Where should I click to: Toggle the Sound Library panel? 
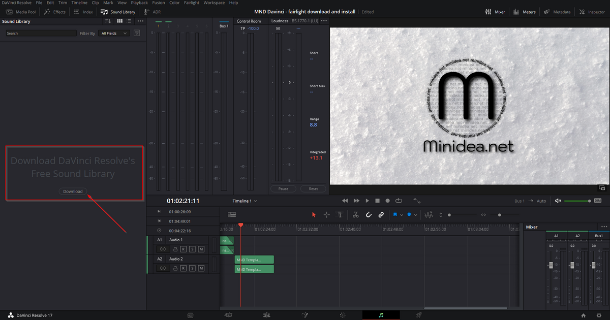point(118,12)
